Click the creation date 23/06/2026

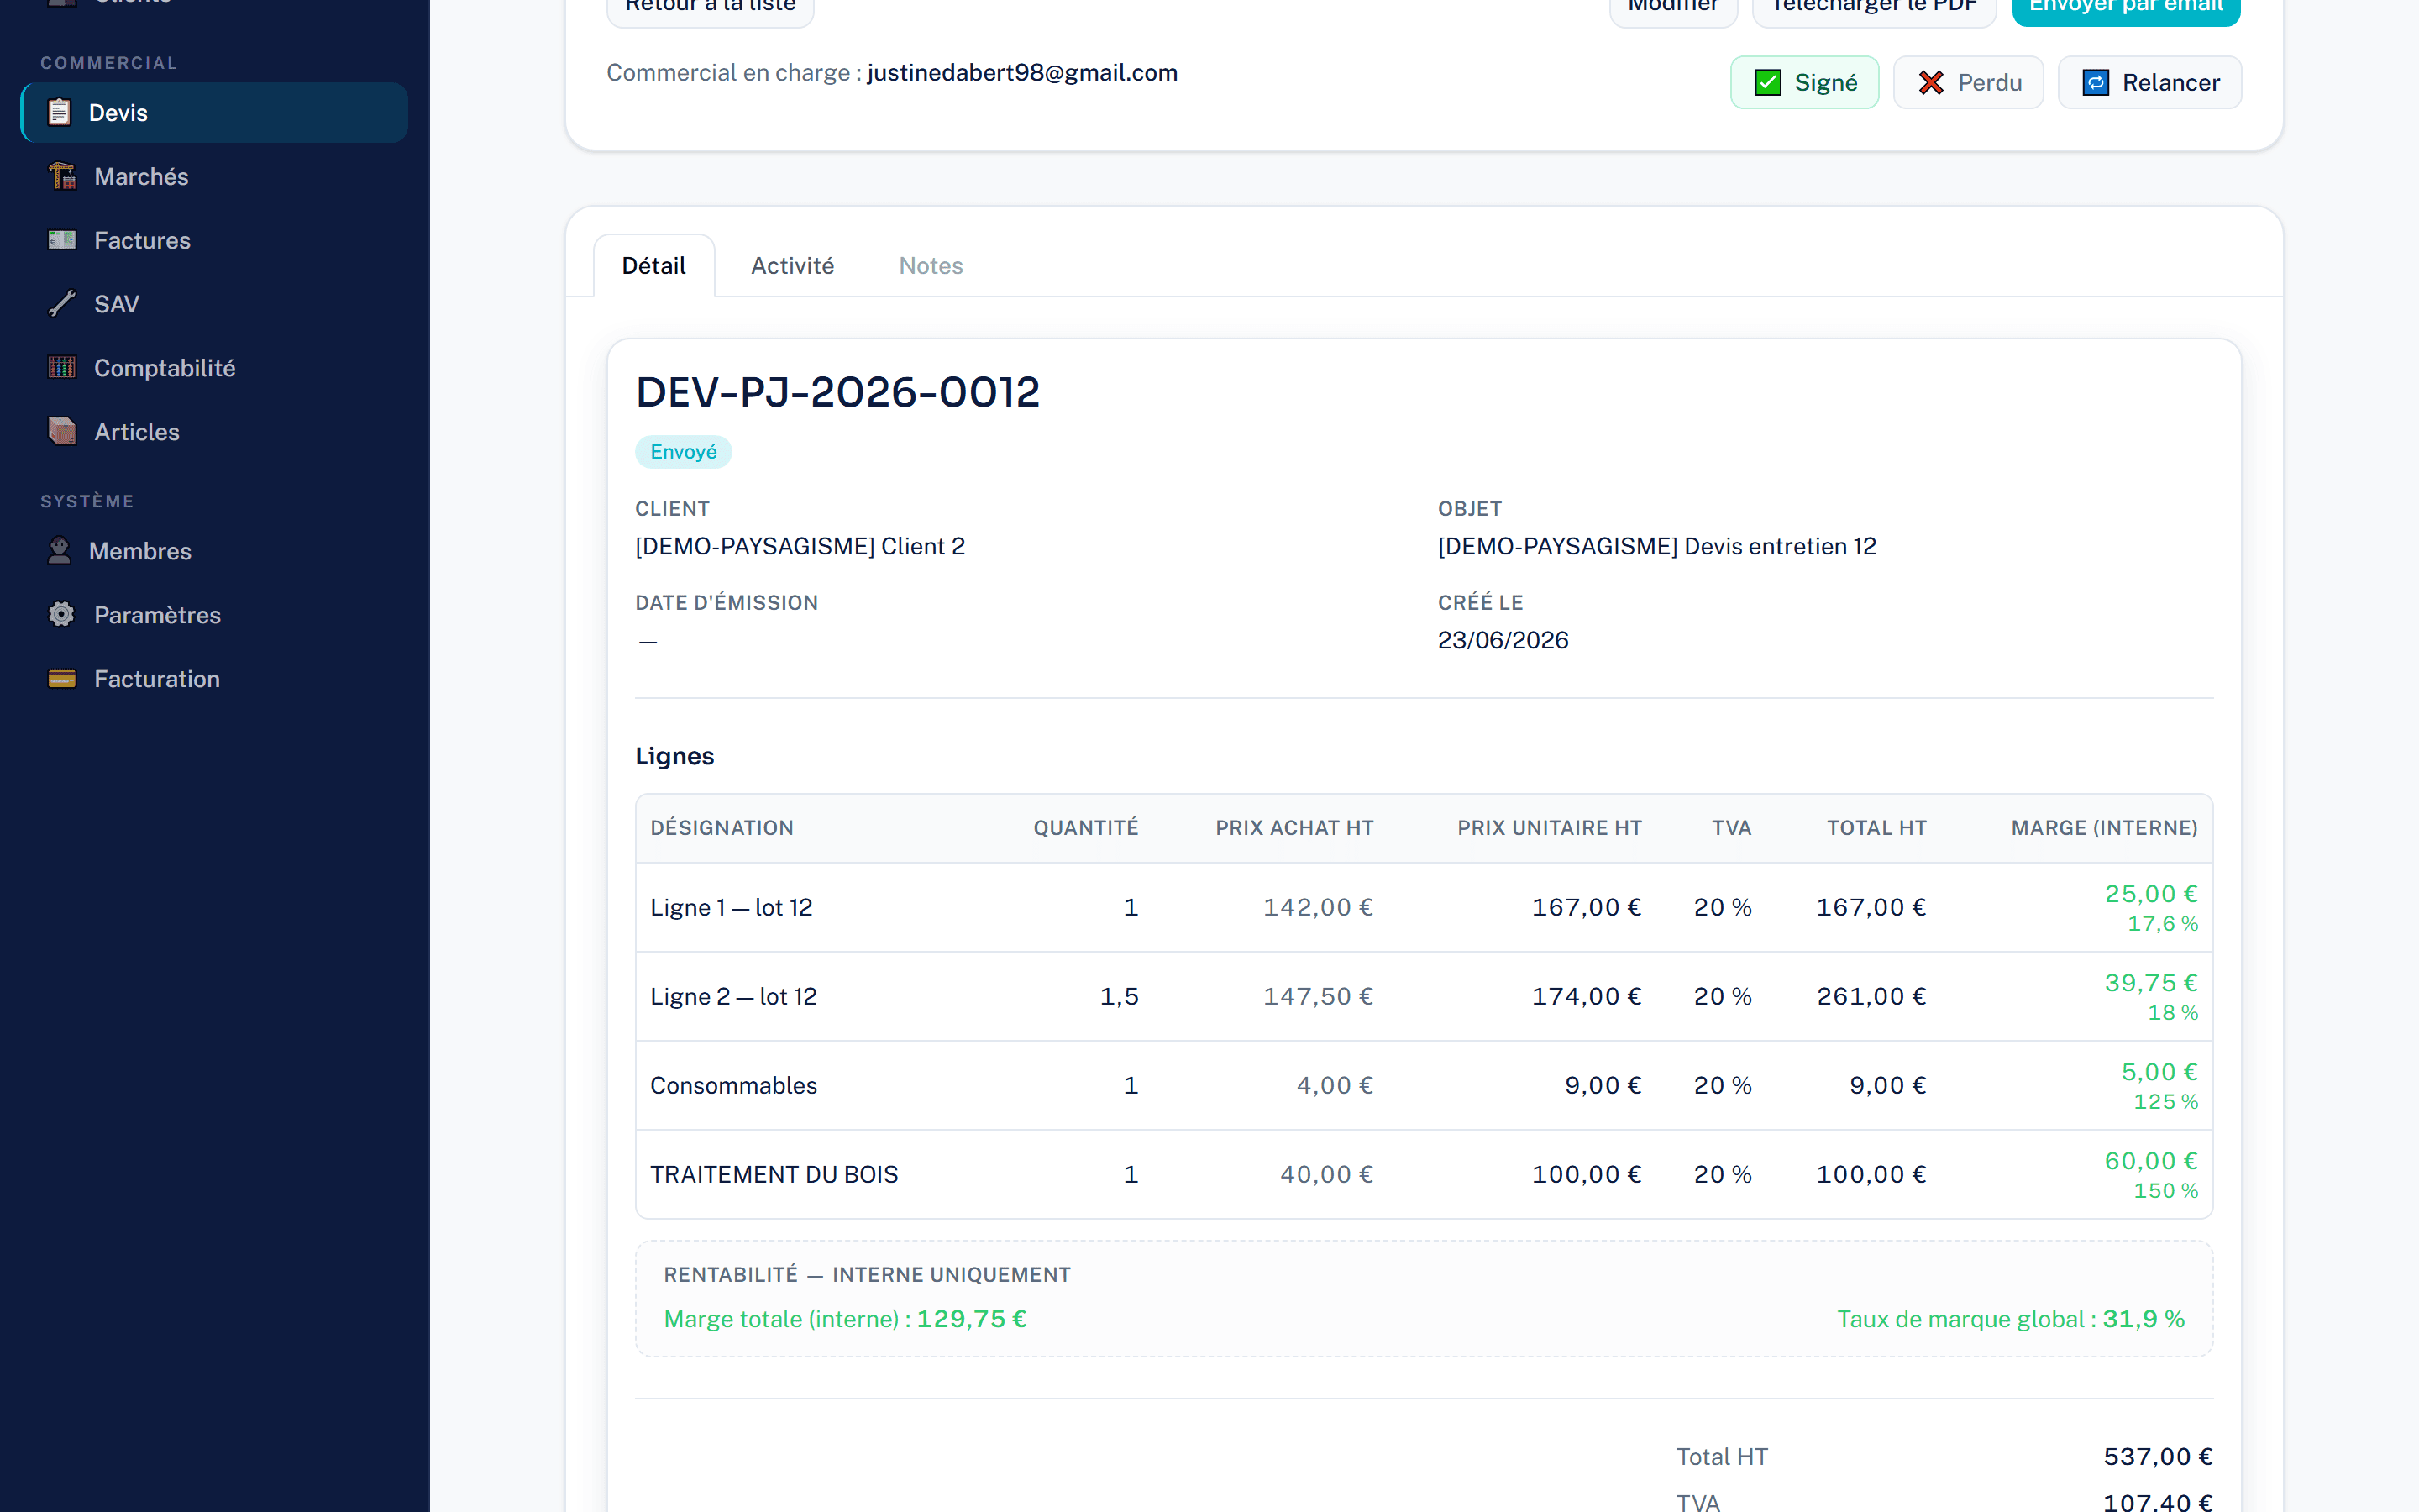point(1503,640)
